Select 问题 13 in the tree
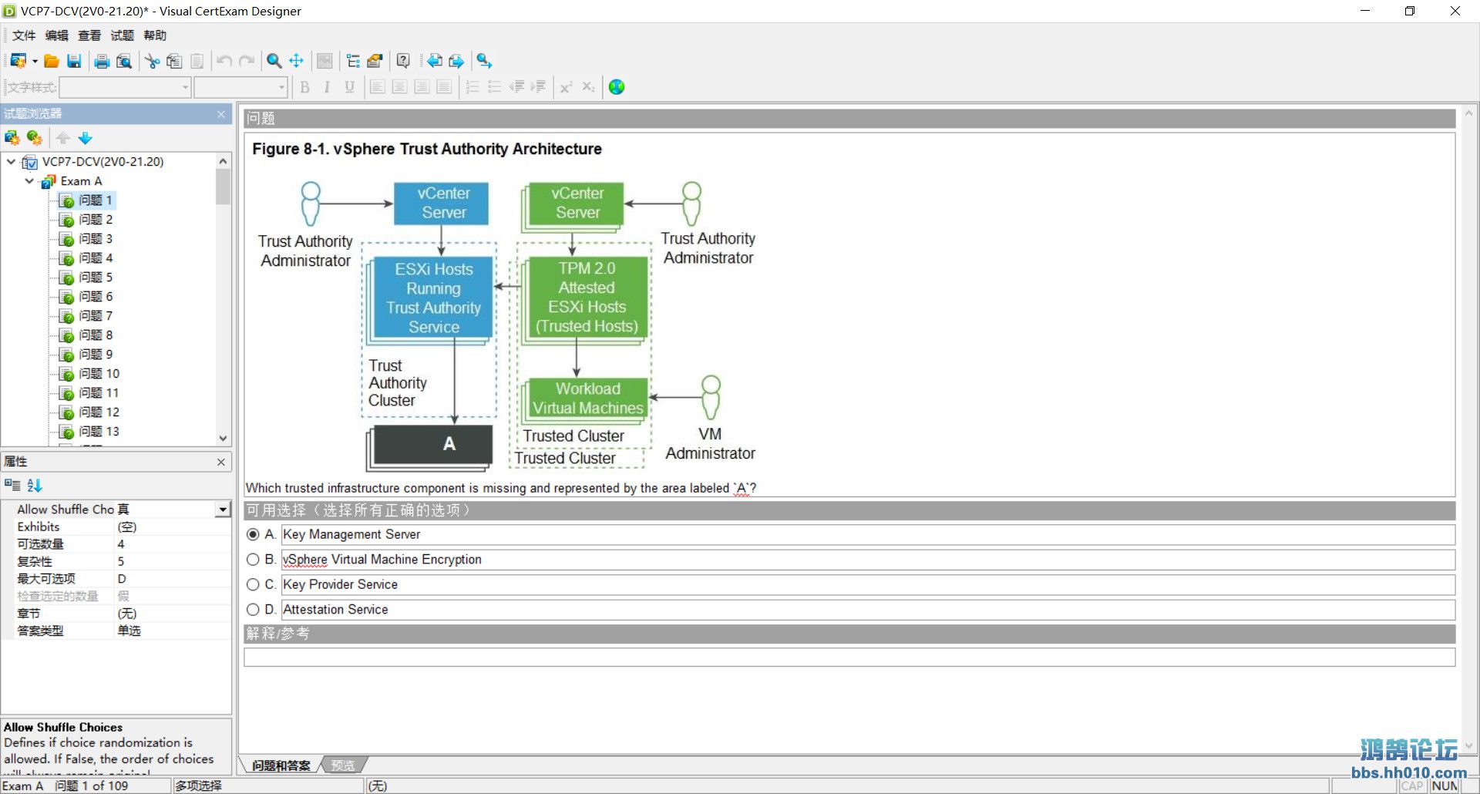The image size is (1480, 794). [x=99, y=432]
